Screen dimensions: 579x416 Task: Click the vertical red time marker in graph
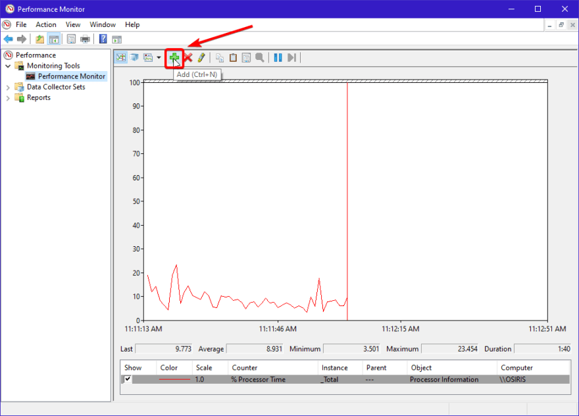347,201
